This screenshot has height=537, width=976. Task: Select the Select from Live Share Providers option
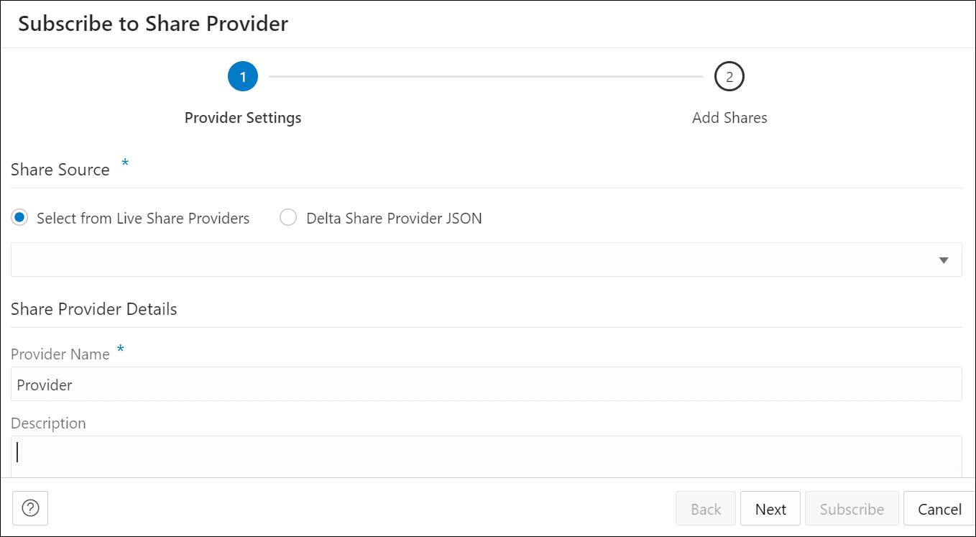19,217
